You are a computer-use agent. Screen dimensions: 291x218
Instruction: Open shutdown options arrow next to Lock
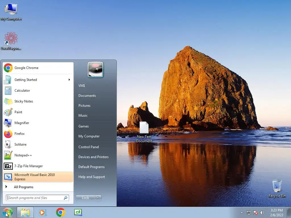tap(98, 198)
